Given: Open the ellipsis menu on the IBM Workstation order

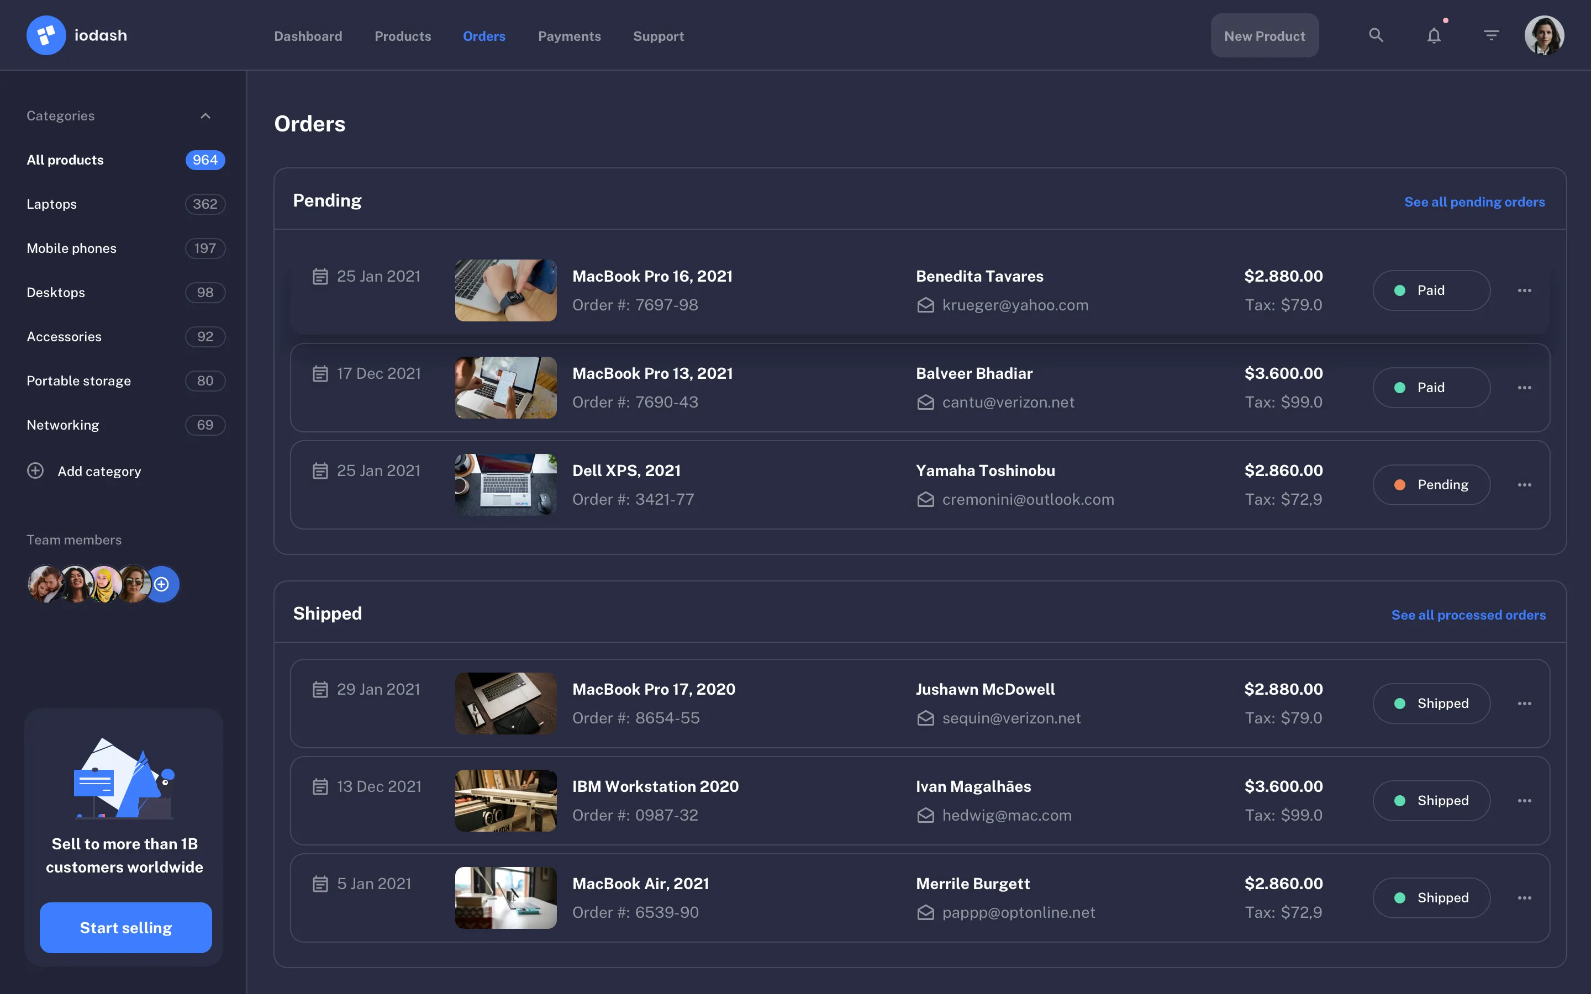Looking at the screenshot, I should 1525,800.
